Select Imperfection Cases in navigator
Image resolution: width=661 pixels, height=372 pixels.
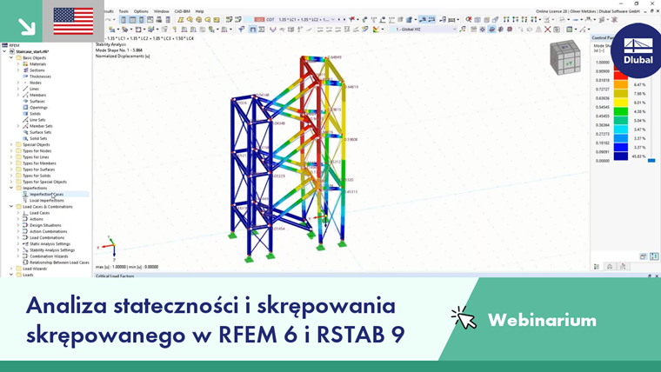pos(46,194)
